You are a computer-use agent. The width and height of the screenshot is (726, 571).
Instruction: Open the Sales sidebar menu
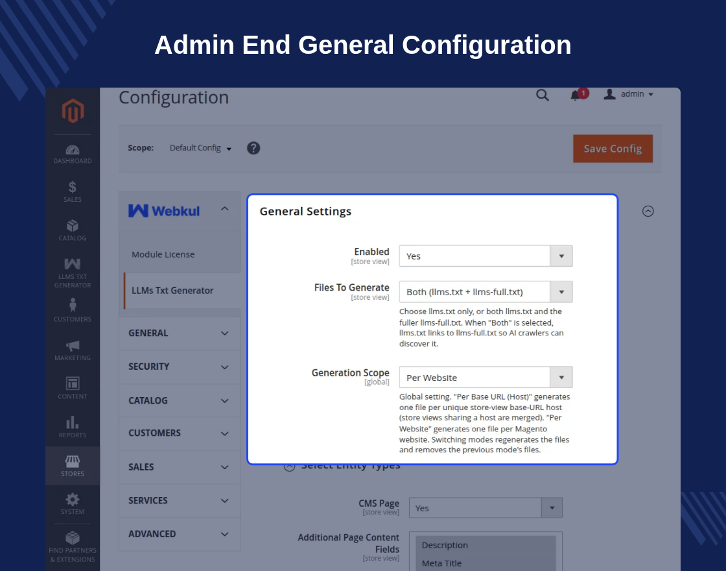tap(72, 192)
